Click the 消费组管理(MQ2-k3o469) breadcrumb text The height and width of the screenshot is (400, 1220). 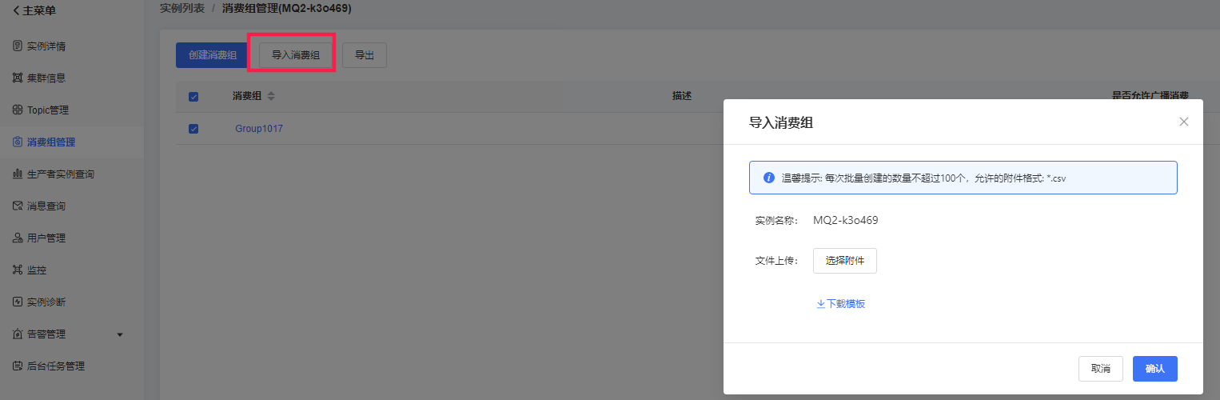(x=286, y=8)
